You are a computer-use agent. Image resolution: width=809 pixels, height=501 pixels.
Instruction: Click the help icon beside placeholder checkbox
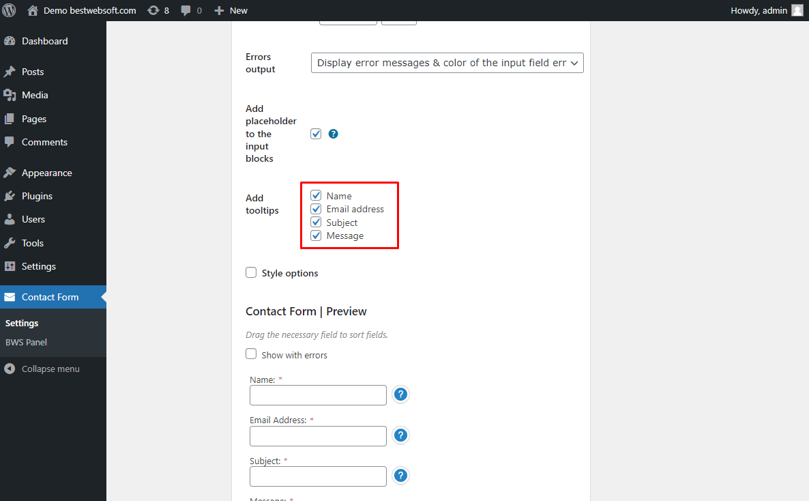click(334, 134)
